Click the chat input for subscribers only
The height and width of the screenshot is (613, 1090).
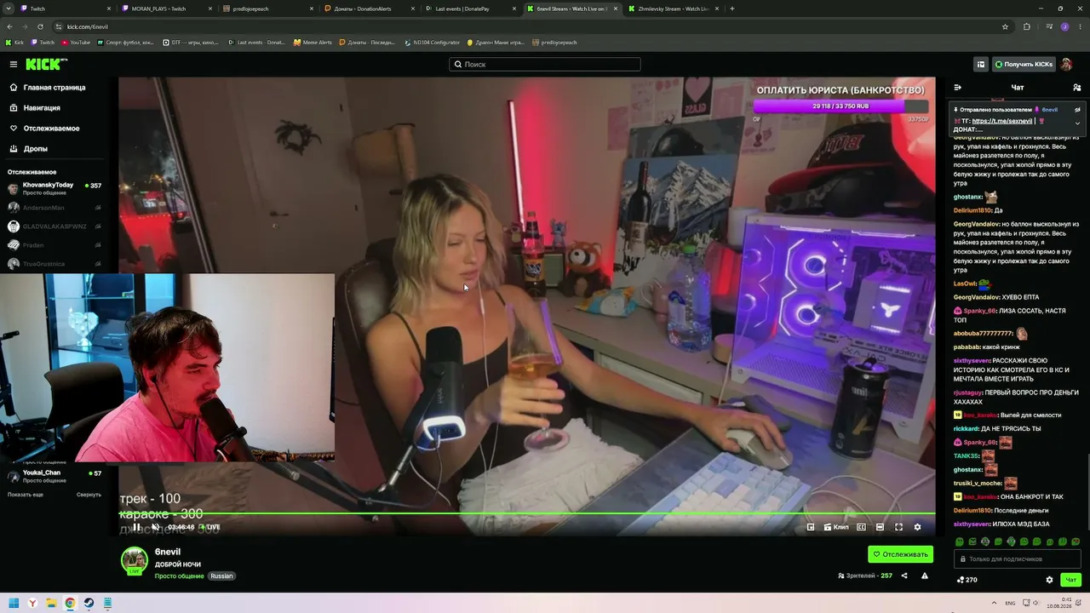pos(1018,559)
